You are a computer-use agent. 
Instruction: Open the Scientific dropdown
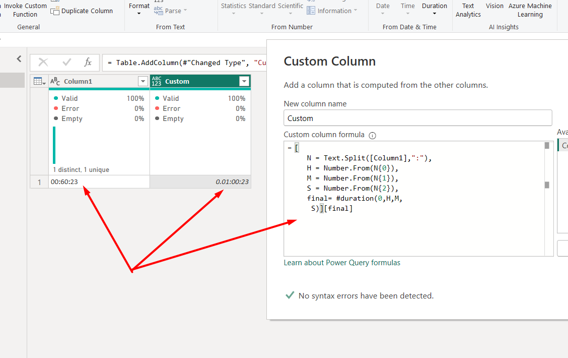pyautogui.click(x=291, y=9)
